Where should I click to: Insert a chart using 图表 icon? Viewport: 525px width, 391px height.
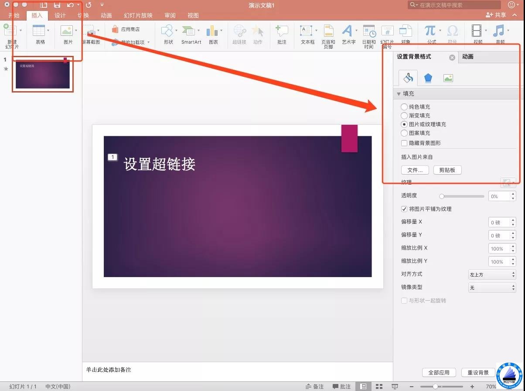212,31
